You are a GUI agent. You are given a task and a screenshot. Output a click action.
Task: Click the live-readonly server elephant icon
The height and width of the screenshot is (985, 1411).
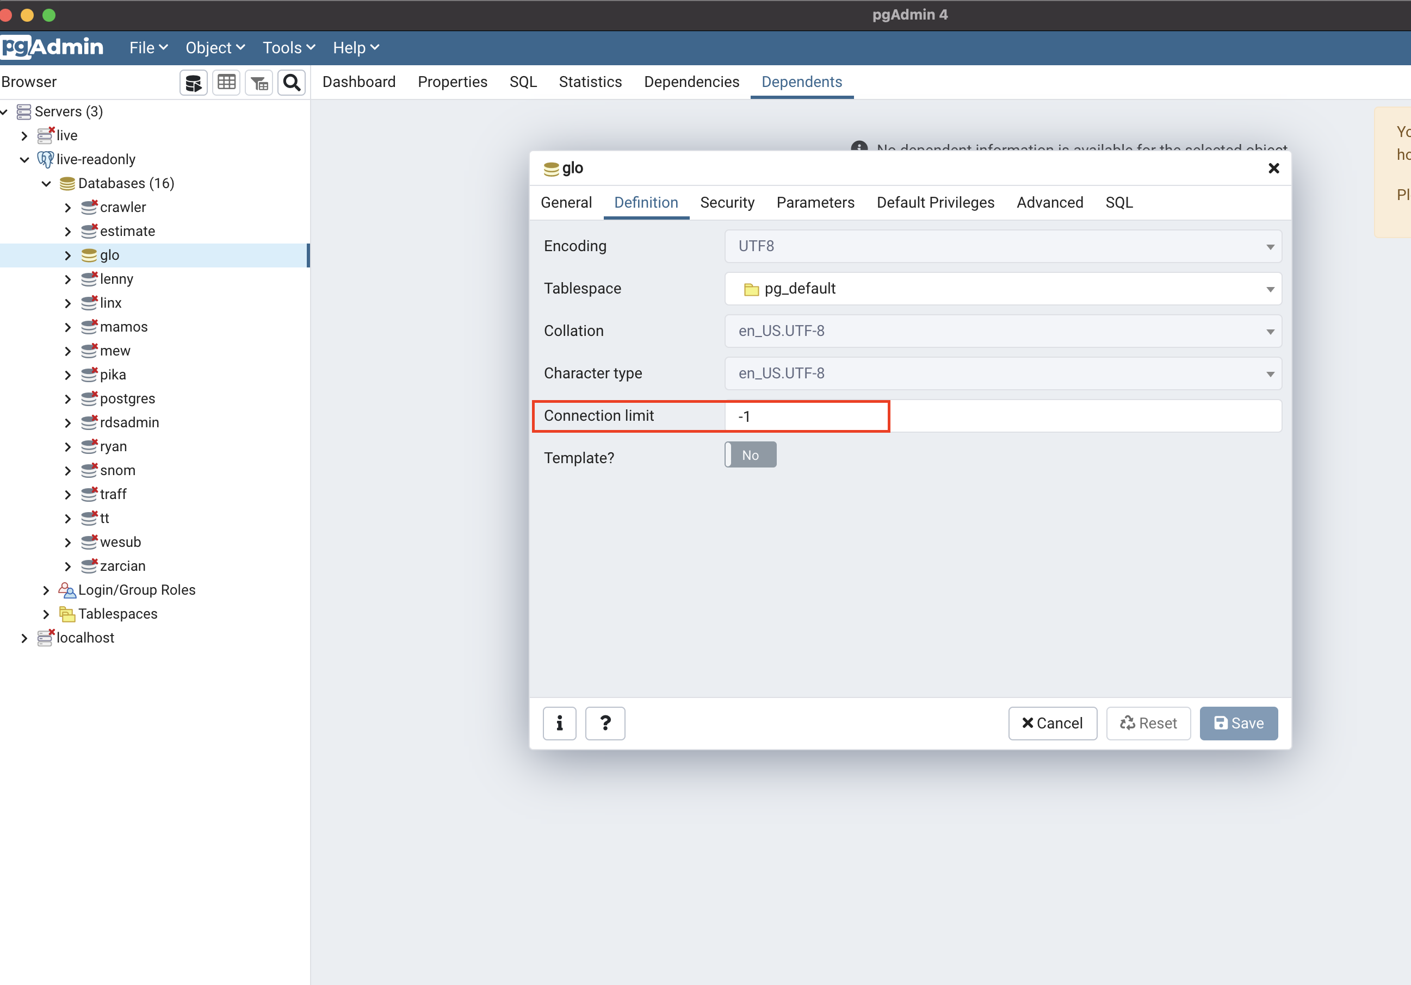45,160
